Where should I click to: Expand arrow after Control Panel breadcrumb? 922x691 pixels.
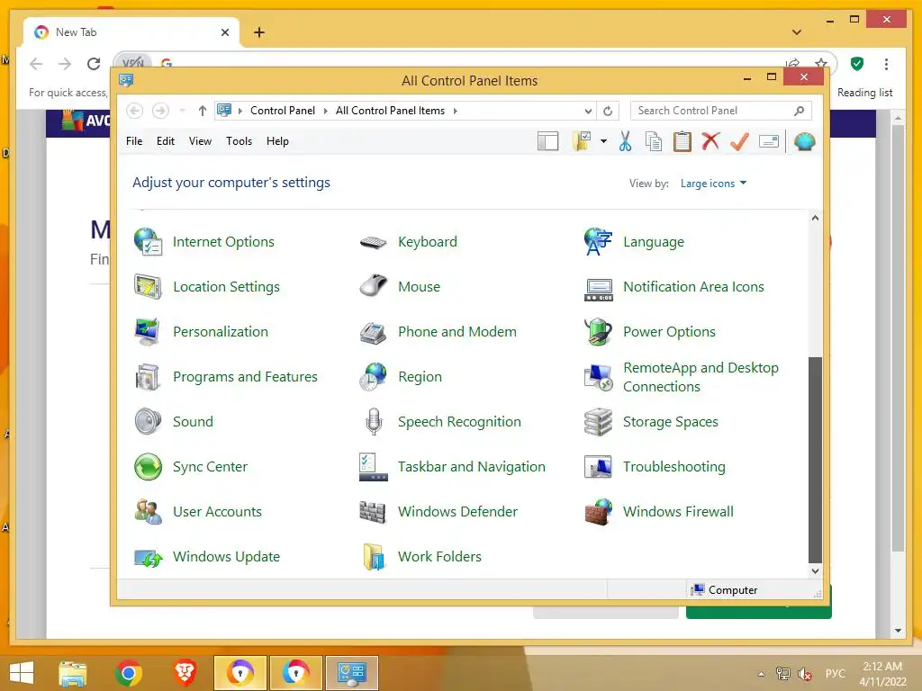[325, 111]
